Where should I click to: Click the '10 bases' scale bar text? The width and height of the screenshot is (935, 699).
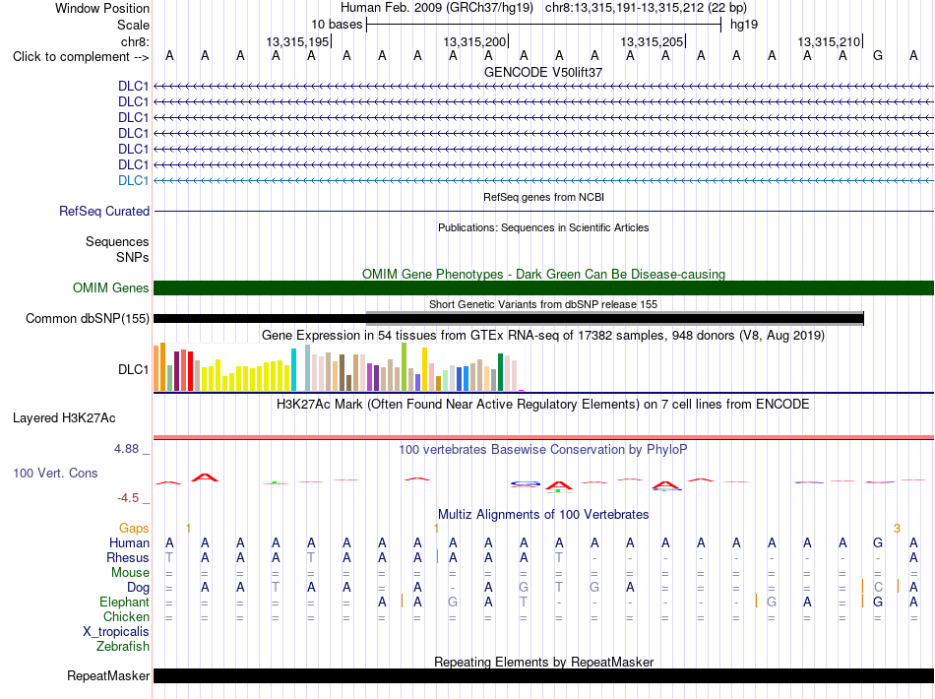tap(337, 25)
